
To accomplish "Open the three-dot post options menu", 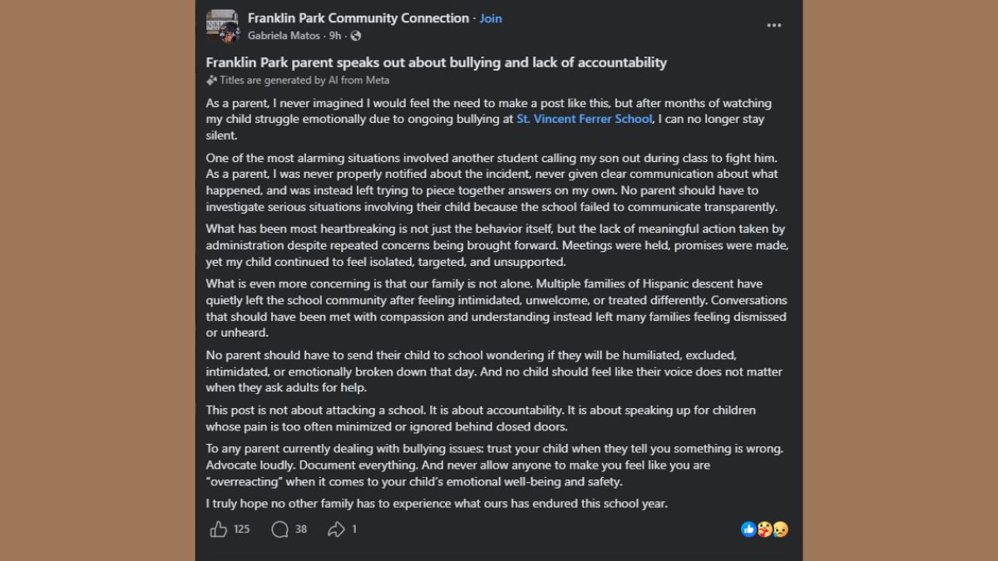I will [774, 26].
